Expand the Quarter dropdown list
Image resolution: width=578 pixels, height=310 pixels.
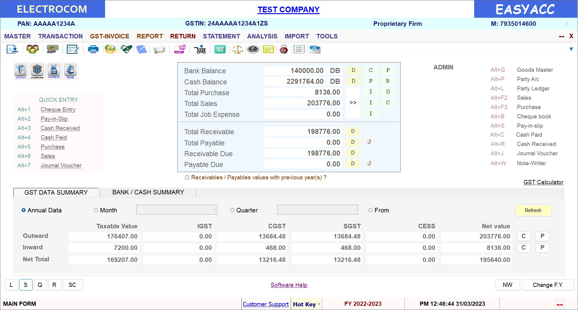click(x=356, y=210)
